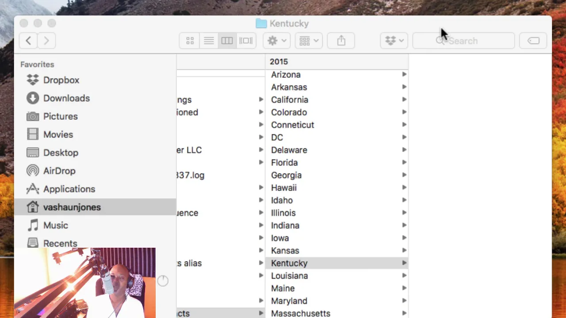Select the Colorado folder
The image size is (566, 318).
click(337, 112)
